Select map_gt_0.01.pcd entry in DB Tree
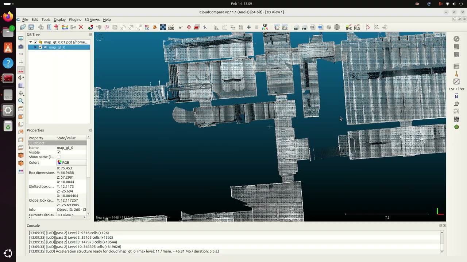 [x=66, y=42]
